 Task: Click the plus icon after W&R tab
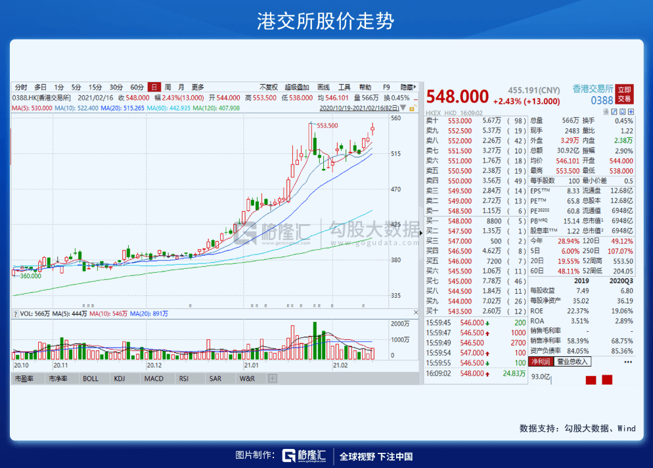pos(273,379)
